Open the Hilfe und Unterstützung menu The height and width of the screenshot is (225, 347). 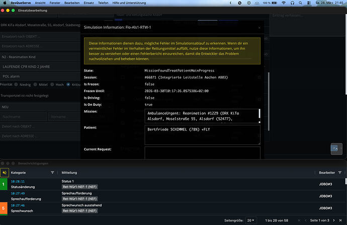(x=129, y=3)
